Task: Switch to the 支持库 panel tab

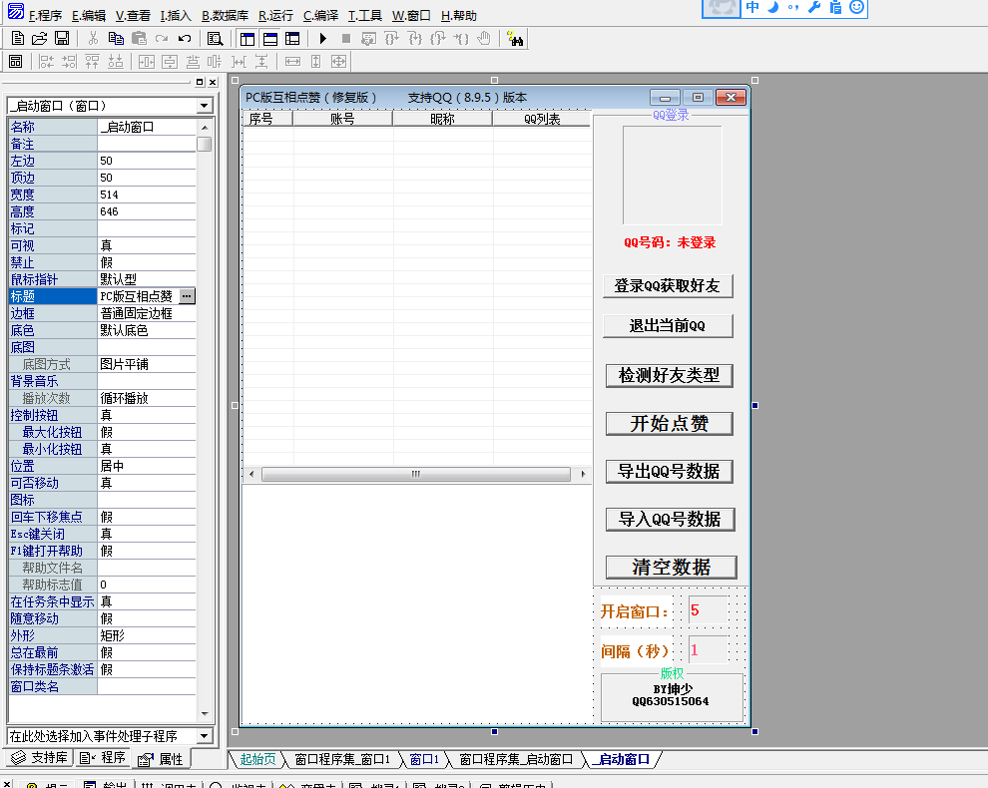Action: coord(40,758)
